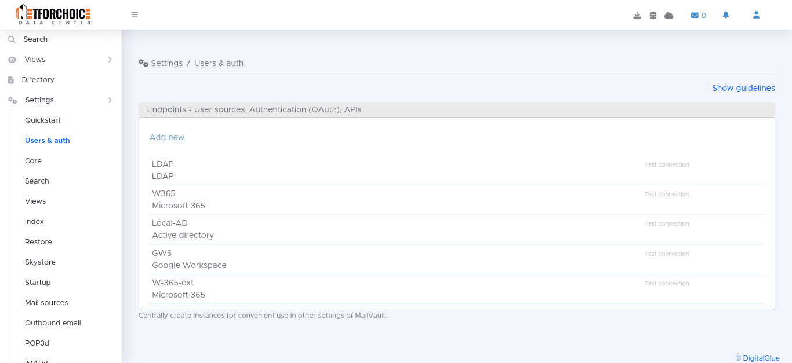Open the Local-AD endpoint entry
Image resolution: width=792 pixels, height=363 pixels.
[x=170, y=223]
